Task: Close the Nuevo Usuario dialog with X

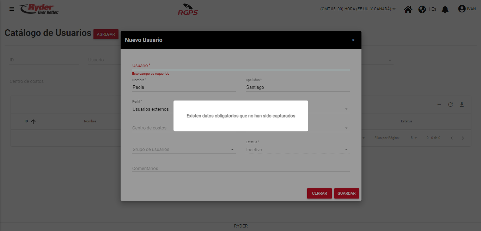Action: (353, 40)
